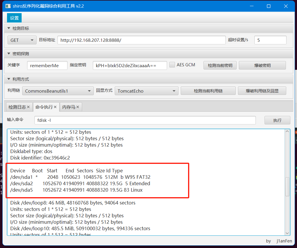This screenshot has height=248, width=297.
Task: Click the 执行 execute button
Action: point(277,120)
